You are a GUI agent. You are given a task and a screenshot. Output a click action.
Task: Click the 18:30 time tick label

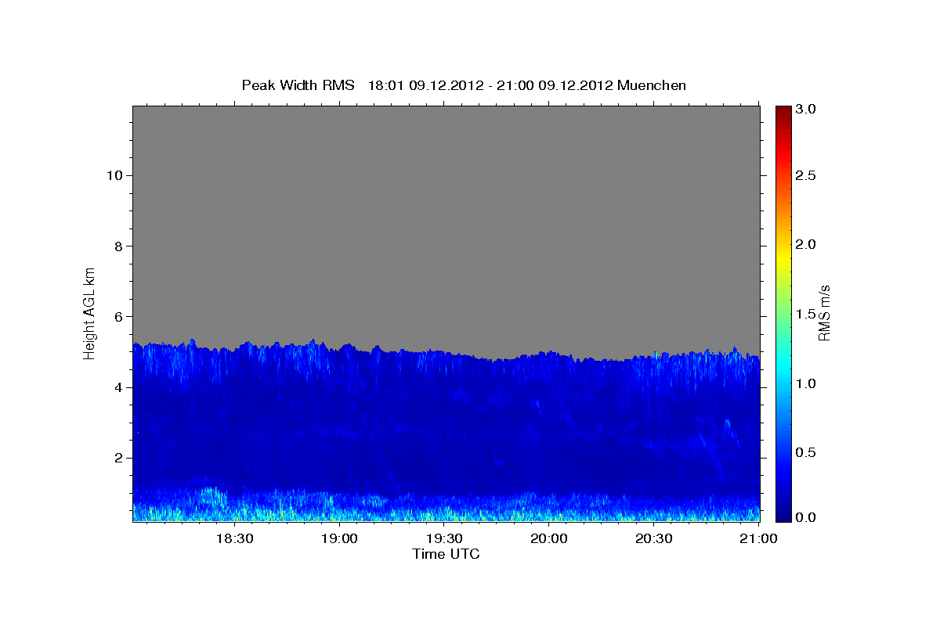235,538
